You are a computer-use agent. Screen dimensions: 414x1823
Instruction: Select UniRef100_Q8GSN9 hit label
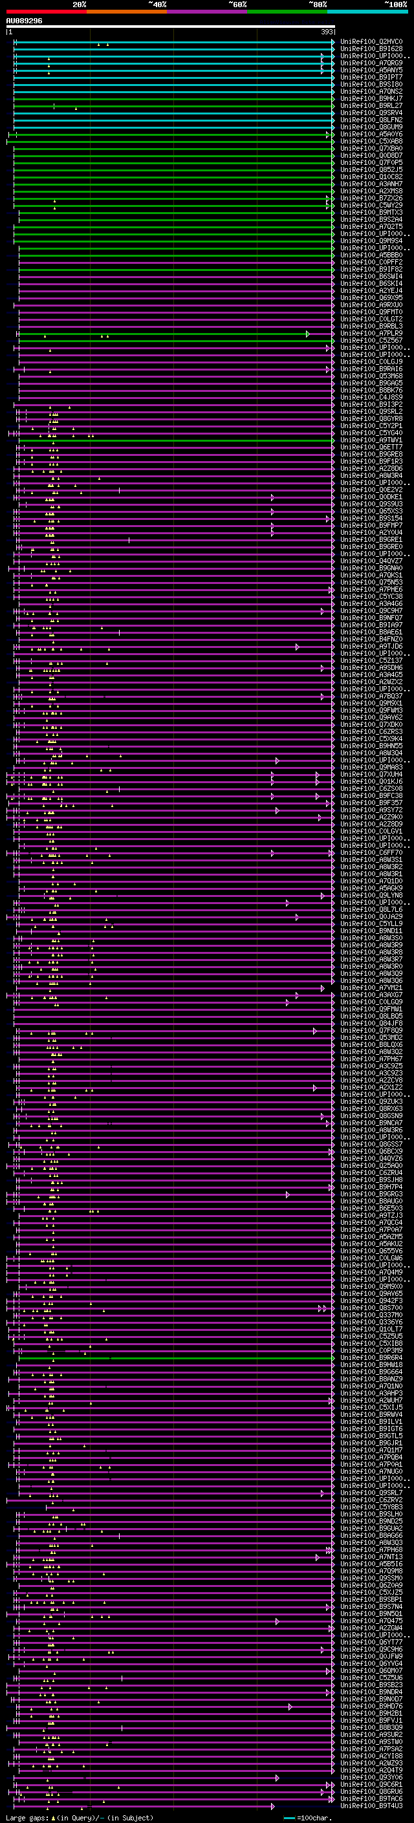(x=371, y=1116)
